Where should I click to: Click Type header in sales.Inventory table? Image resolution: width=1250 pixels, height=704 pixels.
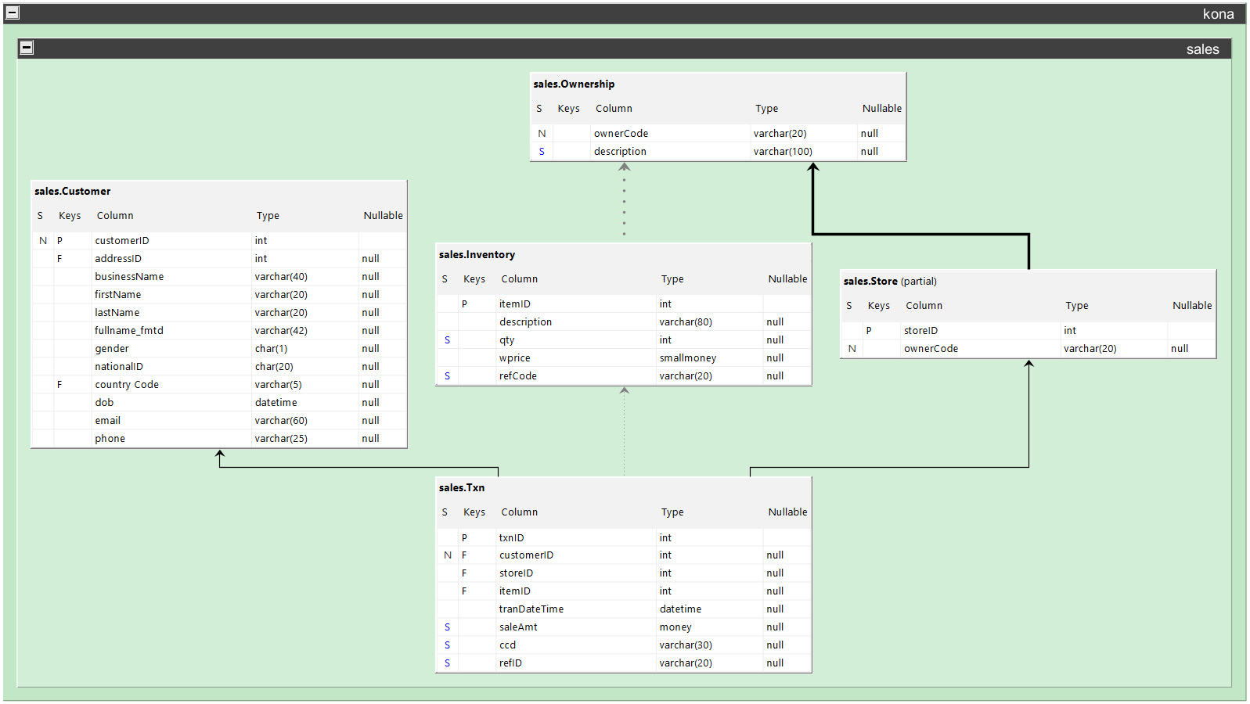point(672,278)
